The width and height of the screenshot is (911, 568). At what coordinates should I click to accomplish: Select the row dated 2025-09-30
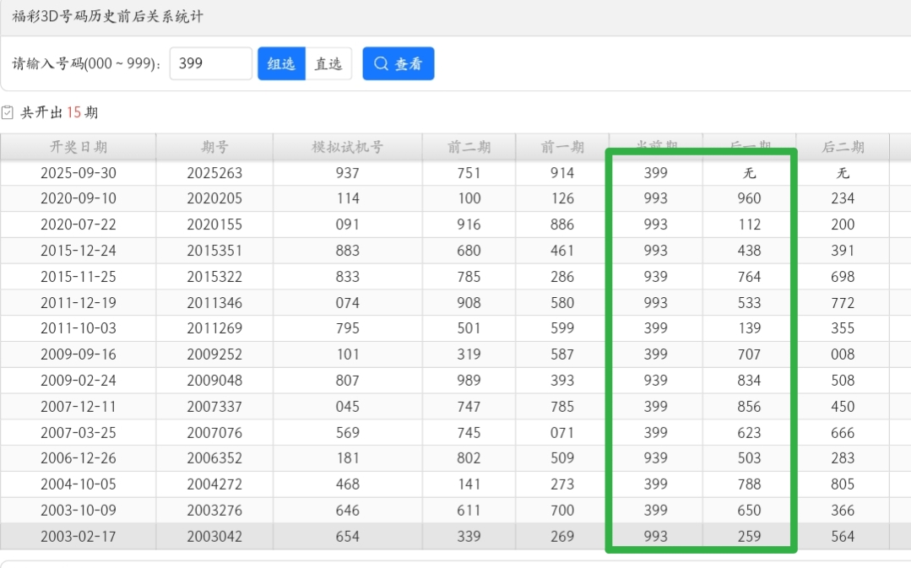point(78,170)
